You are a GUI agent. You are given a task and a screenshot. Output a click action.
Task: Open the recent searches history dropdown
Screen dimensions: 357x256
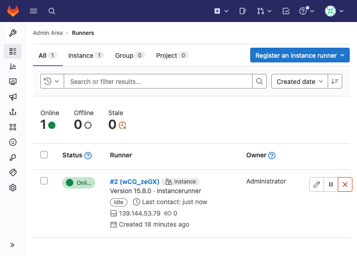click(52, 82)
